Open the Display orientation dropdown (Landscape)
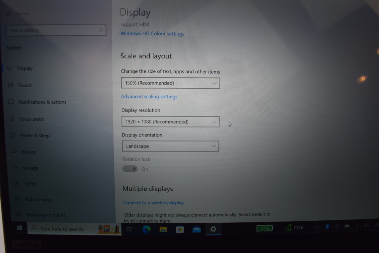Viewport: 379px width, 253px height. tap(171, 146)
